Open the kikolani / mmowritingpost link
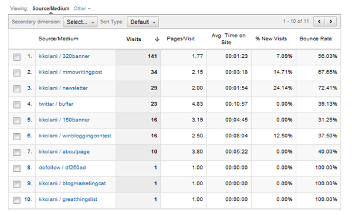352x215 pixels. pos(70,72)
